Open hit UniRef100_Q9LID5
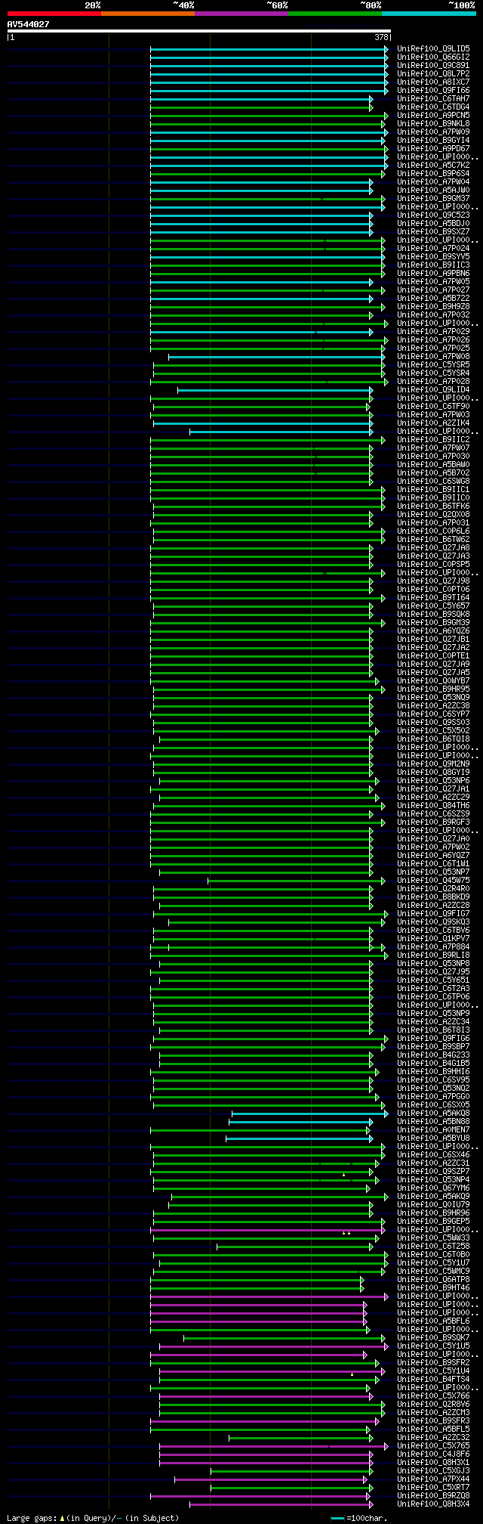This screenshot has width=483, height=1524. [433, 49]
